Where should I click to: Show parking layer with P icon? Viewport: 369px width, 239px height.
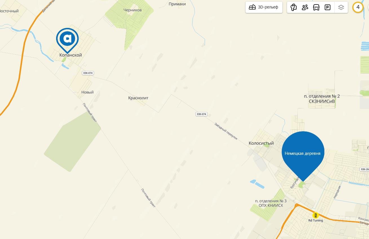point(328,7)
